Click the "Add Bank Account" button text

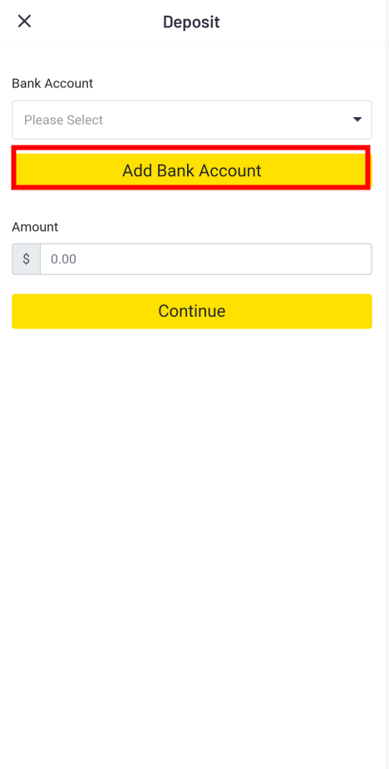point(192,170)
